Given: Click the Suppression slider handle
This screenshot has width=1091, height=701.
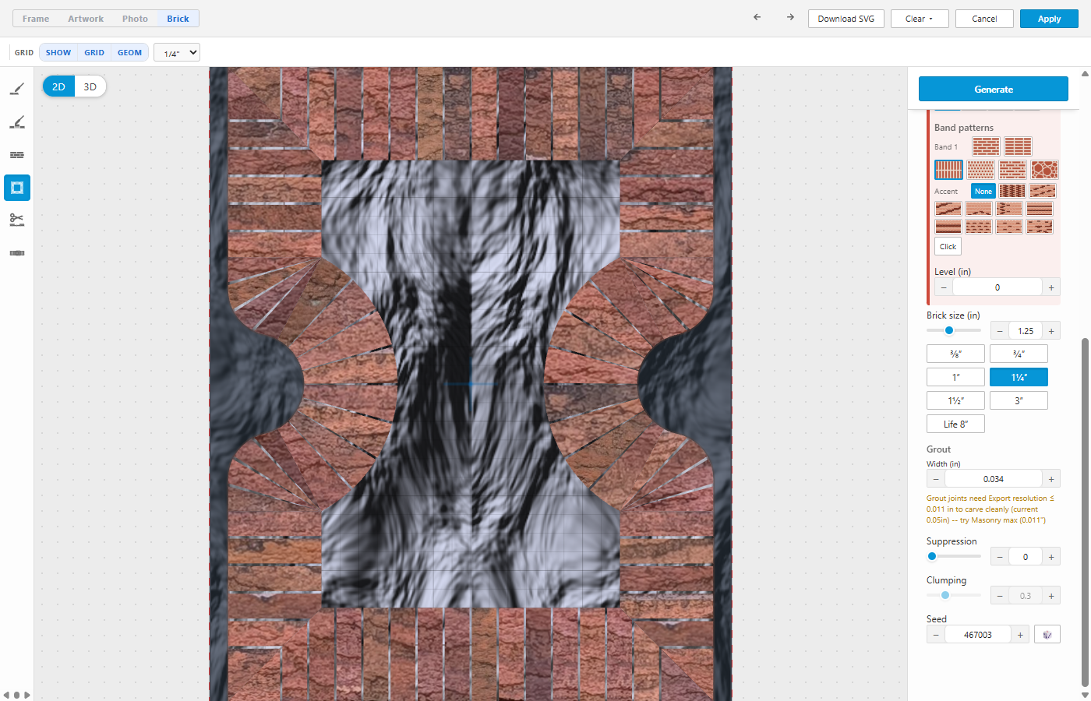Looking at the screenshot, I should (932, 556).
